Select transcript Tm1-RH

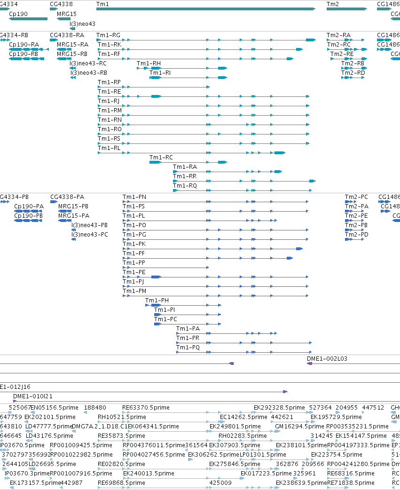point(182,68)
